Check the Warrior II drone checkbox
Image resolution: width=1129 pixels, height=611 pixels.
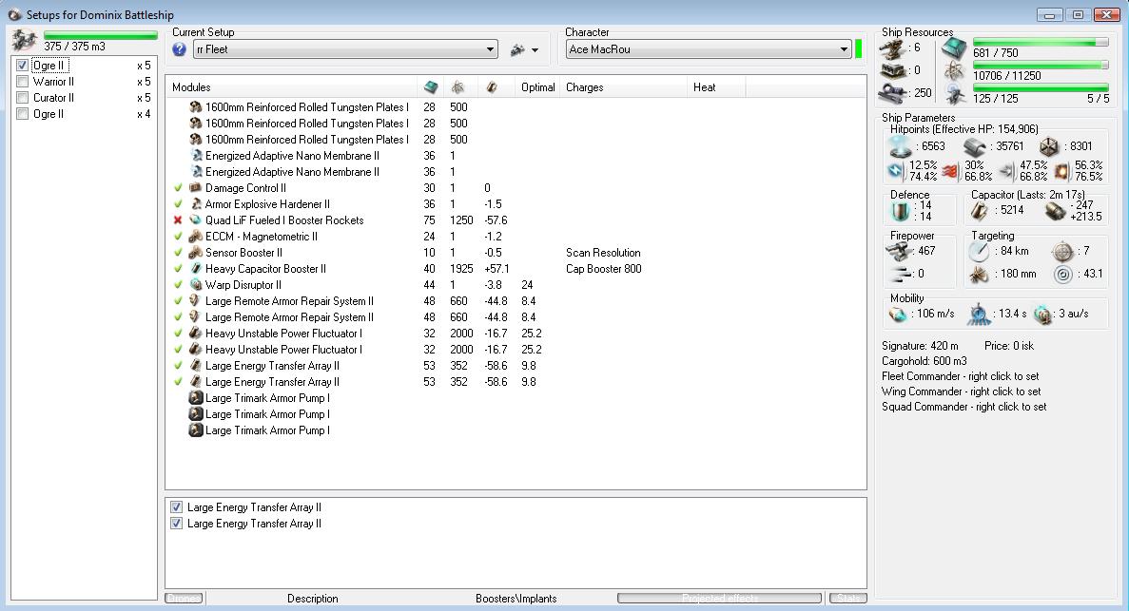coord(22,82)
